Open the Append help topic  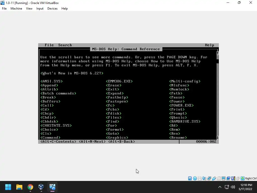click(49, 85)
